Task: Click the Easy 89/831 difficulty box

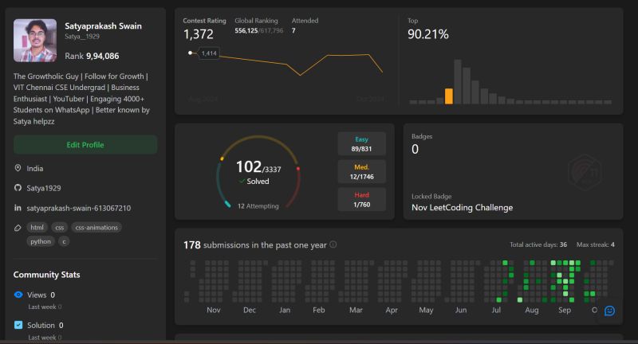Action: click(362, 144)
